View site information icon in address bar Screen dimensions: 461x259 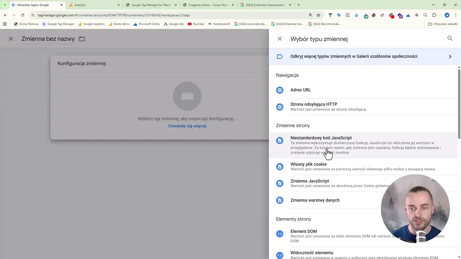point(33,15)
